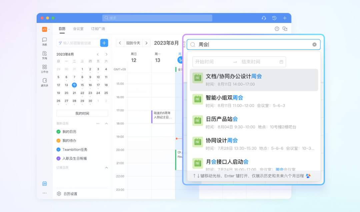Switch to the 订阅广场 tab
Image resolution: width=360 pixels, height=212 pixels.
click(x=98, y=29)
